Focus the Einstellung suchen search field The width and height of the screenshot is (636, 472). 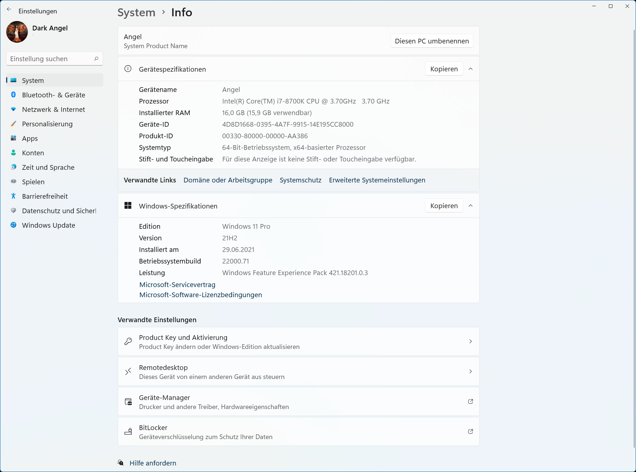coord(55,59)
